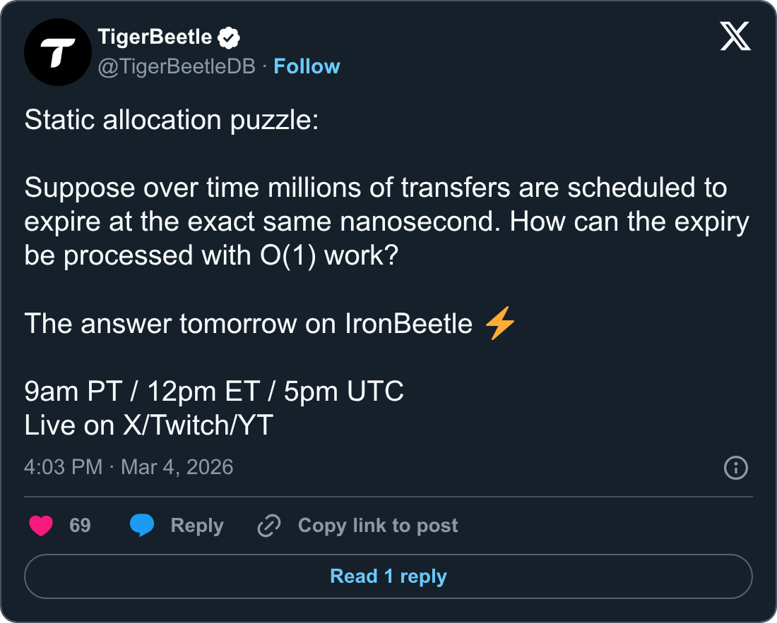Select Copy link to post text
This screenshot has width=777, height=623.
tap(378, 526)
